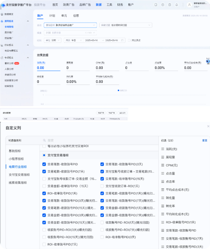Image resolution: width=210 pixels, height=249 pixels.
Task: Toggle the 支付宝交易指标 group checkbox
Action: click(44, 155)
